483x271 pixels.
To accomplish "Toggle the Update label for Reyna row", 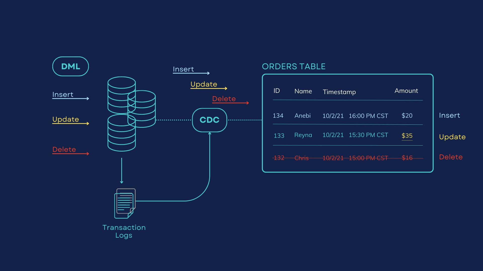I will 452,136.
